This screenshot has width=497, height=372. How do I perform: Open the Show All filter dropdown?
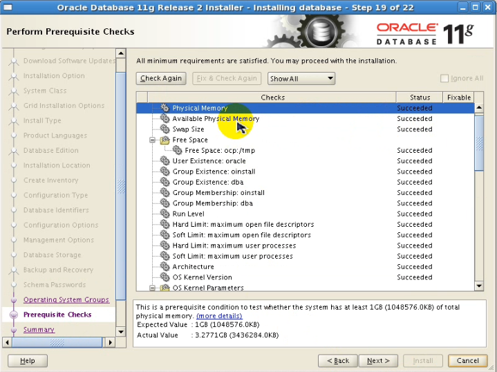coord(301,78)
